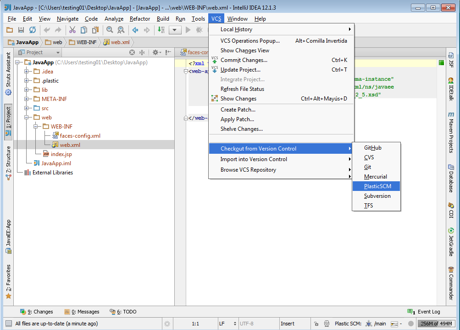Click the green Run play icon
Viewport: 460px width, 330px height.
pyautogui.click(x=188, y=30)
